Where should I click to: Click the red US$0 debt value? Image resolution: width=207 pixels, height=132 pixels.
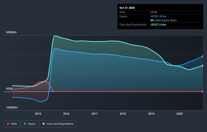coord(154,12)
